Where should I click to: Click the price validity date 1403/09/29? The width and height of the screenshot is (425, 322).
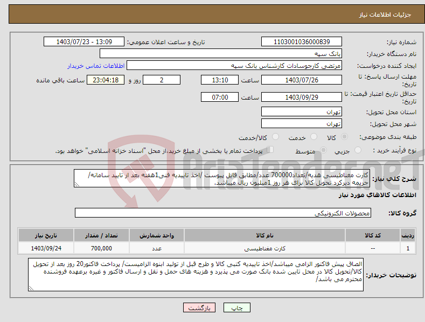[302, 97]
